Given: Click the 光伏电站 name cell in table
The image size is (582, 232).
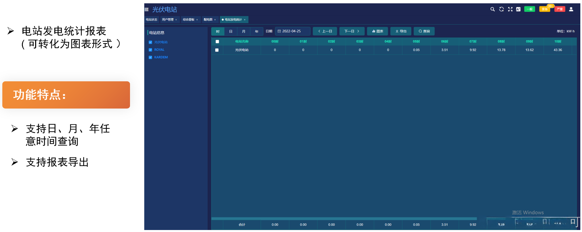Looking at the screenshot, I should click(242, 50).
